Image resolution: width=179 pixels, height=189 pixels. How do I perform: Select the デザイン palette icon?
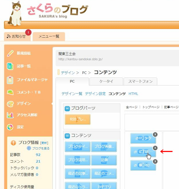click(x=10, y=104)
